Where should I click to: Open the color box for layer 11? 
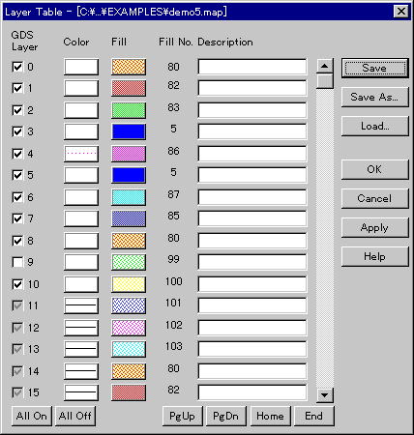pos(81,305)
